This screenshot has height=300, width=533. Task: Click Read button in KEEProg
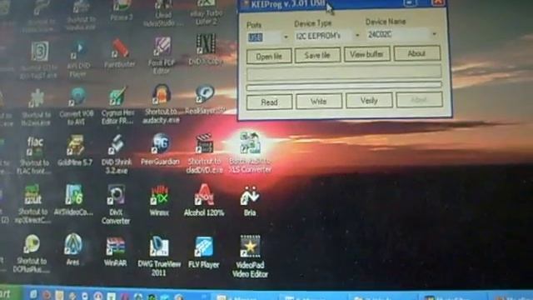pyautogui.click(x=269, y=102)
